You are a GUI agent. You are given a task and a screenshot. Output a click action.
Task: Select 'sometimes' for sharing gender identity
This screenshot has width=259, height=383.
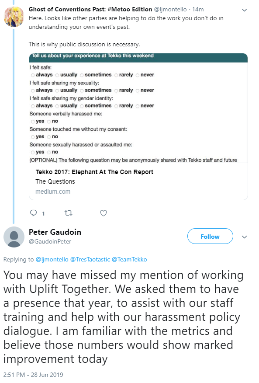pos(82,106)
